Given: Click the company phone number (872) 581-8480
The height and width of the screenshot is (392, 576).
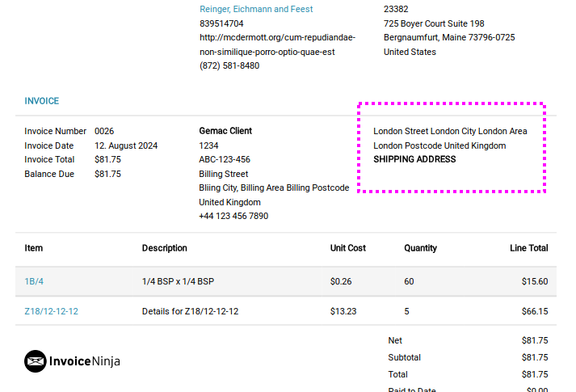Looking at the screenshot, I should point(229,65).
